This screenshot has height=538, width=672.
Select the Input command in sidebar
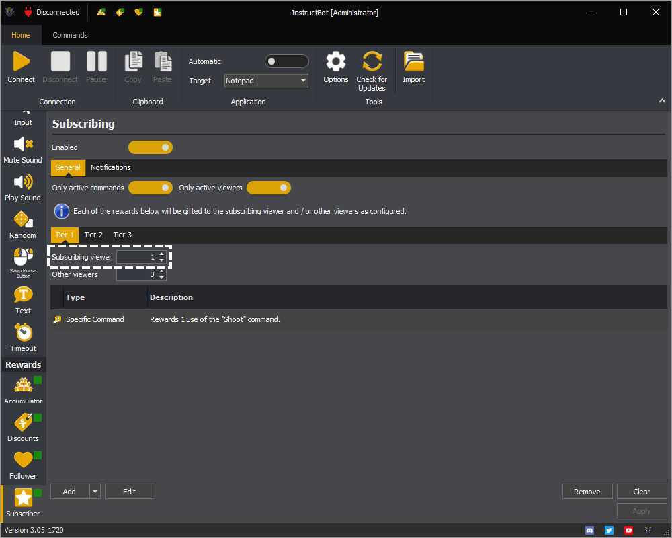(23, 119)
